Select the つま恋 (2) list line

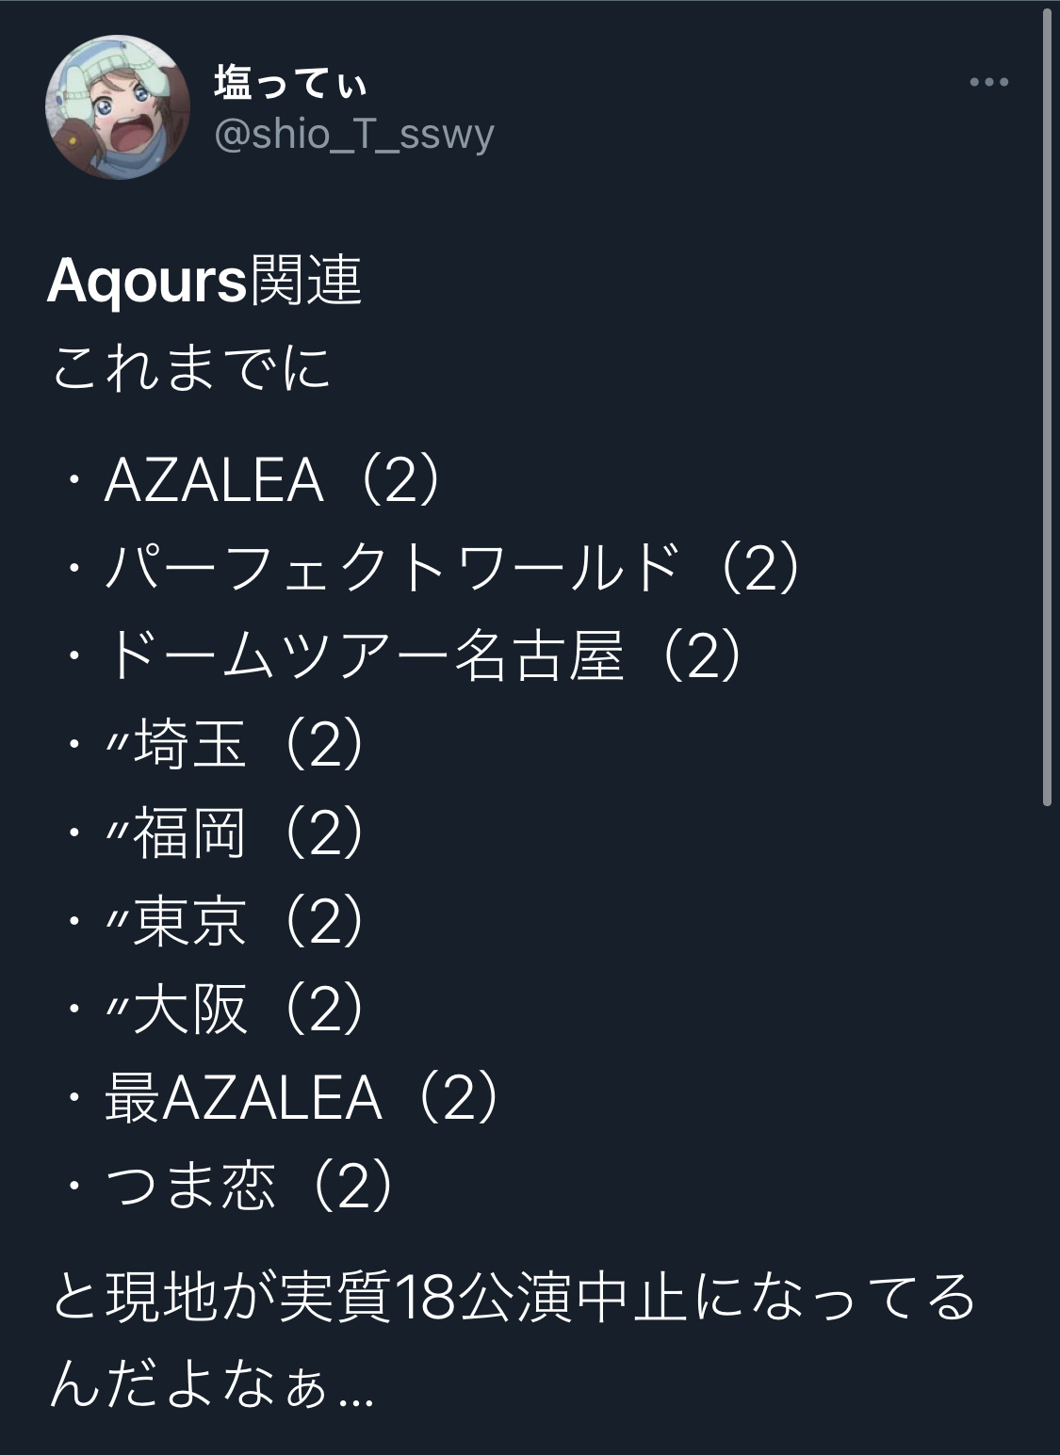[x=228, y=1186]
